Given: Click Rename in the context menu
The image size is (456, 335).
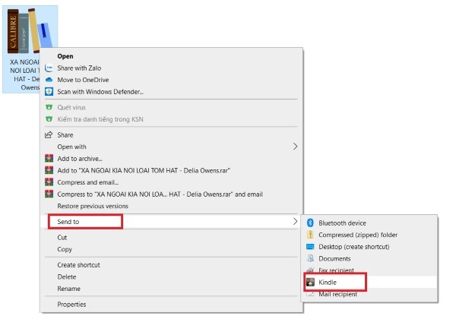Looking at the screenshot, I should (x=69, y=289).
